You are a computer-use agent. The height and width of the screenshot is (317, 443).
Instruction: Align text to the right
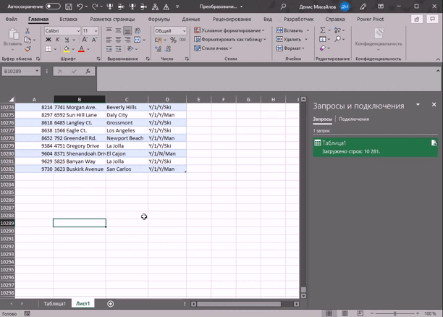(127, 40)
